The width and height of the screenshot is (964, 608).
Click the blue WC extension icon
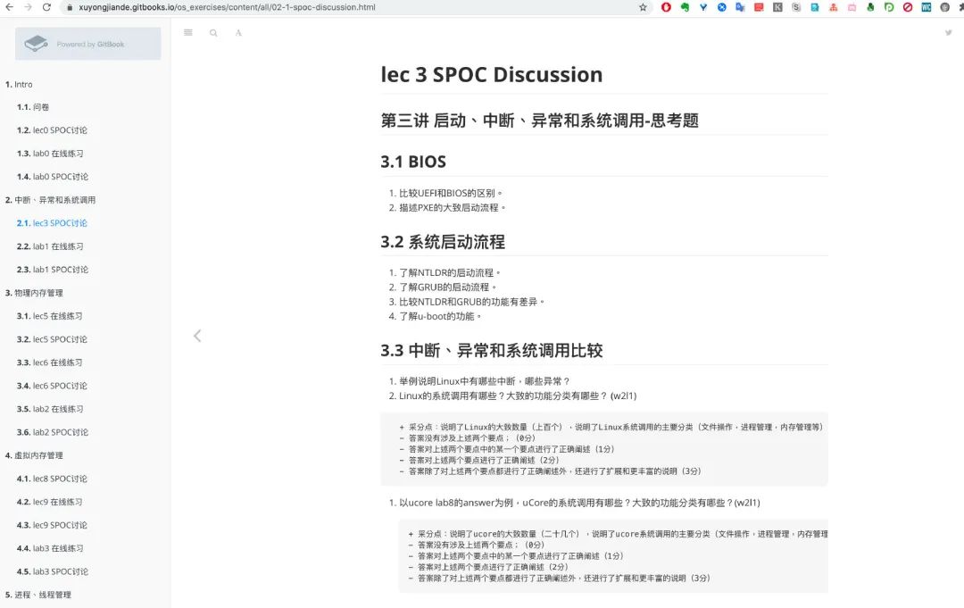(926, 7)
